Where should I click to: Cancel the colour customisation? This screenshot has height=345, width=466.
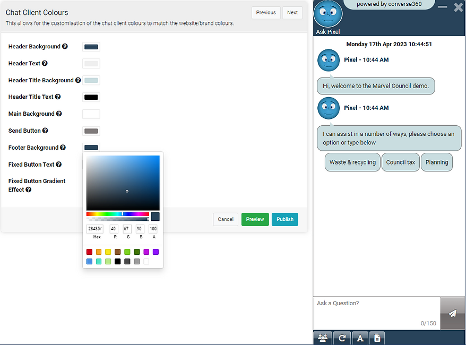tap(226, 219)
